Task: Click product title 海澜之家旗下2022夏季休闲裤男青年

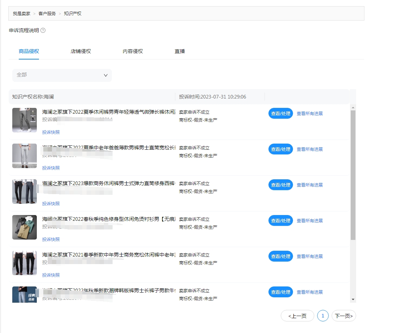Action: (x=109, y=112)
